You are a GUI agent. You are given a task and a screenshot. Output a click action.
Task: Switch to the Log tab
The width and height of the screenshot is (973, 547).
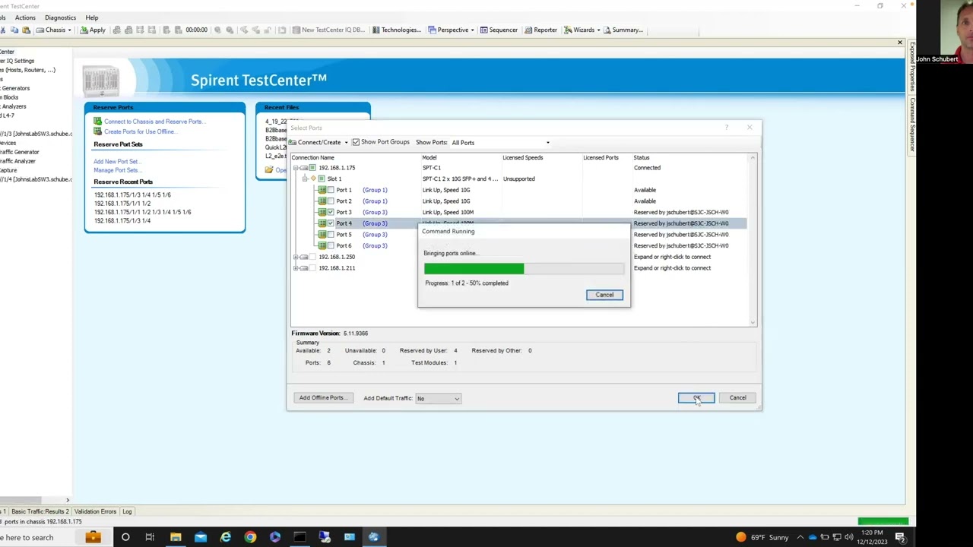tap(127, 512)
